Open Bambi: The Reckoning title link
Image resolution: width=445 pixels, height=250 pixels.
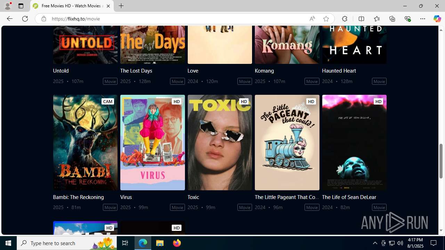point(78,197)
